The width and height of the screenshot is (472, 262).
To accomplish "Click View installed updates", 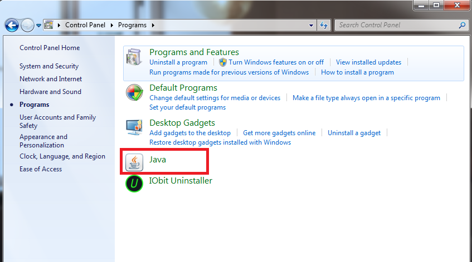I will coord(368,62).
